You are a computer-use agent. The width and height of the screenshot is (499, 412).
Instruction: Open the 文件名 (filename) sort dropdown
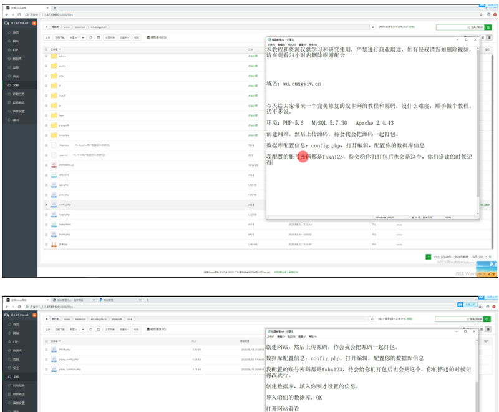click(56, 49)
